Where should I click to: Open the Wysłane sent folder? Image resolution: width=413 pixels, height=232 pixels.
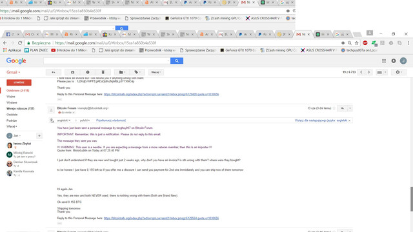[x=12, y=102]
